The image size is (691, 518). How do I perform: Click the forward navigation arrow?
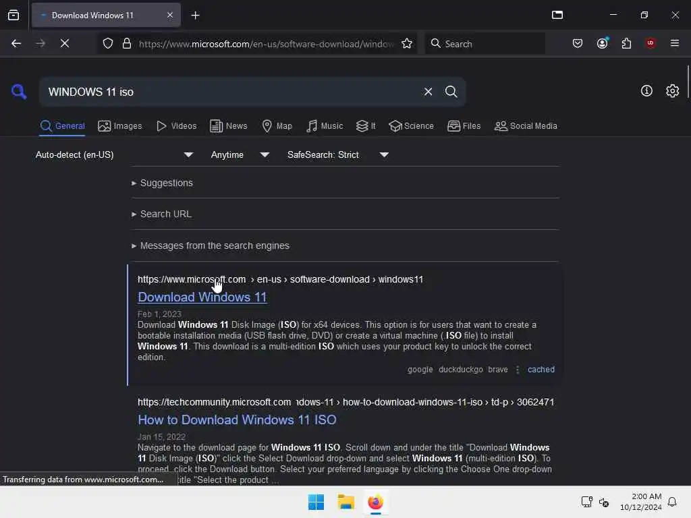click(x=40, y=43)
